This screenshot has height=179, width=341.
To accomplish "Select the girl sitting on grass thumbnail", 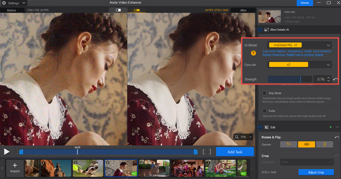I will point(220,168).
